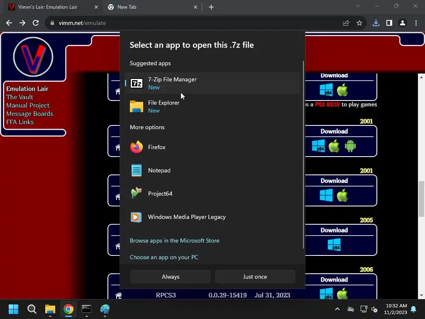Show hidden system tray icons
The height and width of the screenshot is (319, 425).
coord(337,309)
